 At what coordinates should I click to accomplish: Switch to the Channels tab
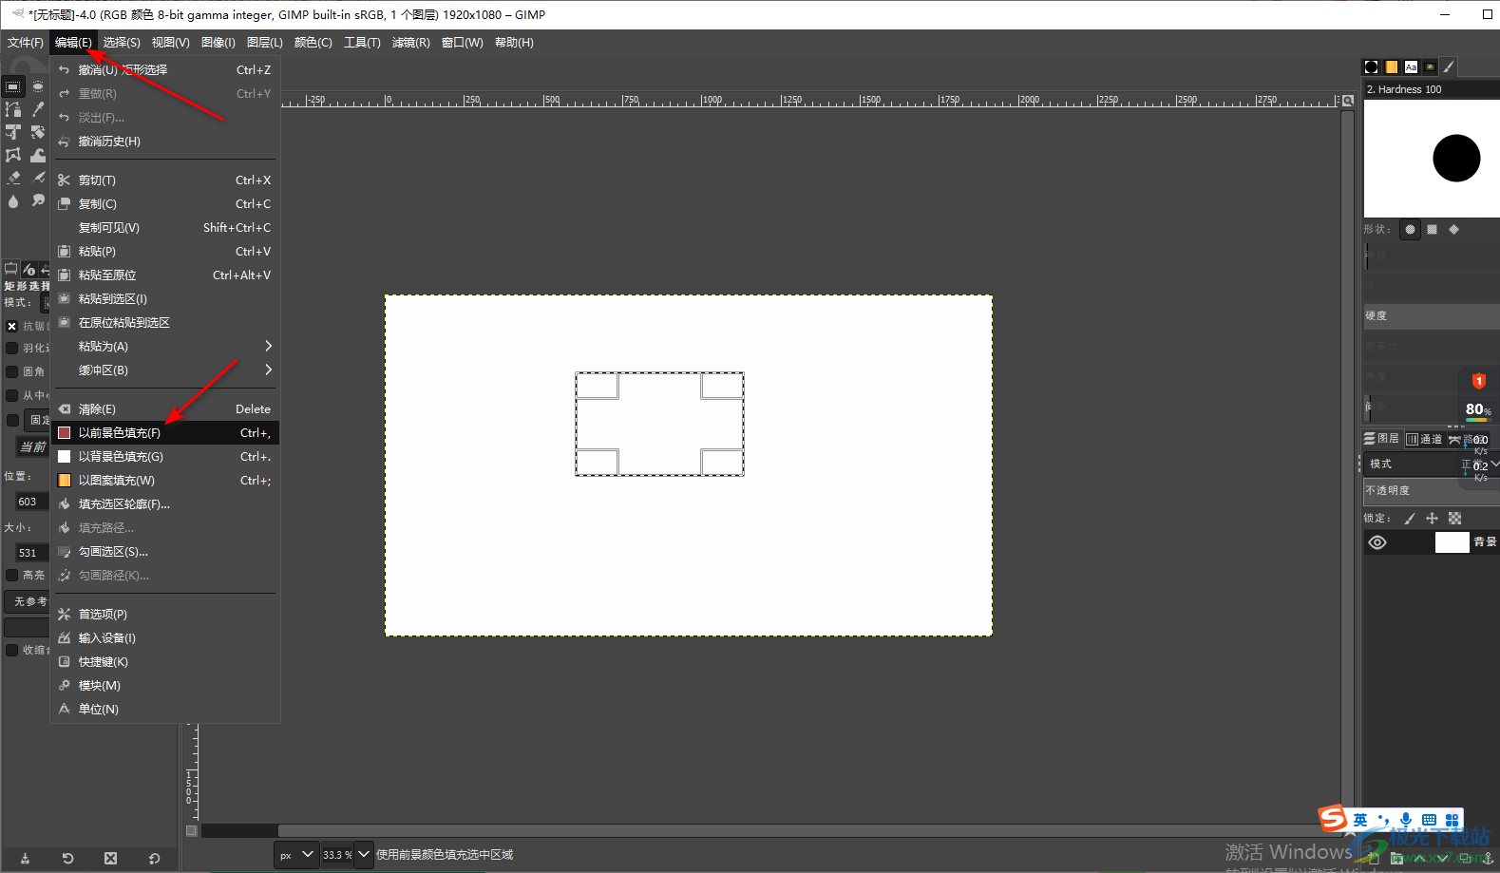point(1424,439)
